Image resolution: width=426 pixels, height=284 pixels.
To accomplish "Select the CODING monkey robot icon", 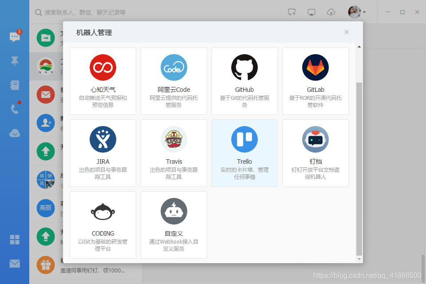I will pos(103,211).
